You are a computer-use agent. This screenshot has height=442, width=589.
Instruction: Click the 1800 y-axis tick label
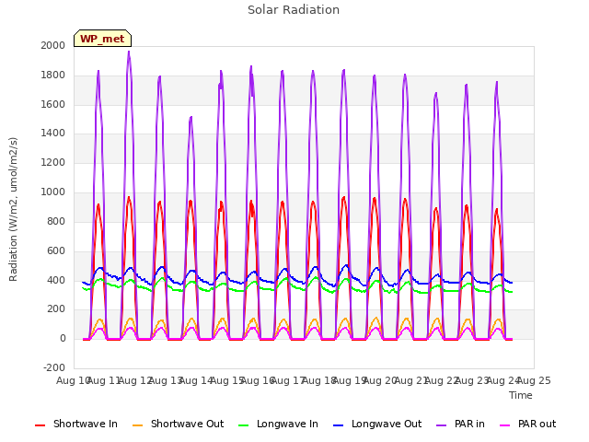[x=53, y=75]
